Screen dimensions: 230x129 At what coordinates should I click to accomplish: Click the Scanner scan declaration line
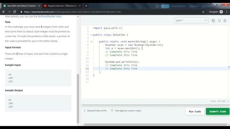click(134, 45)
